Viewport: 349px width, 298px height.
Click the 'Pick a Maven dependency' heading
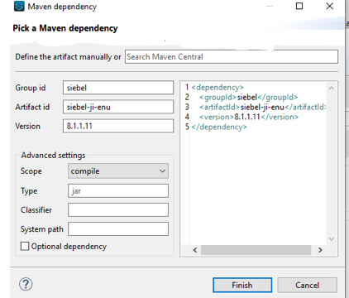point(65,28)
